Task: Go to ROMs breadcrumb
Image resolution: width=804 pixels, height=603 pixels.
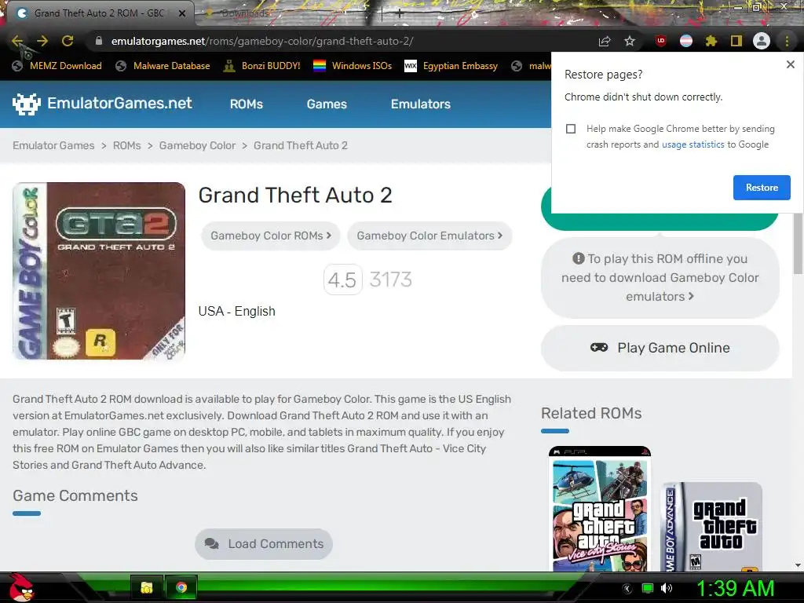Action: (x=126, y=145)
